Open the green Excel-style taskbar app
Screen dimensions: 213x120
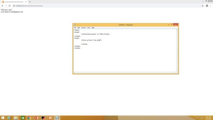23,118
